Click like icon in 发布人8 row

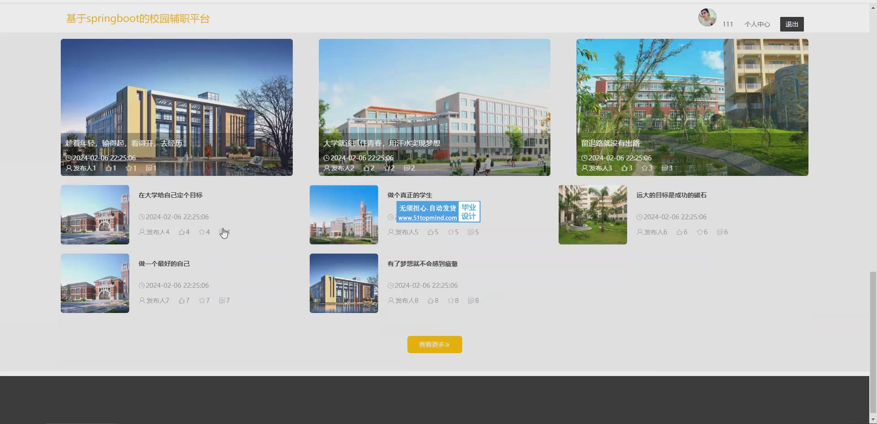(430, 301)
